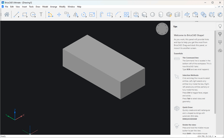Create a Sphere solid from the toolbar
Viewport: 224px width, 138px height.
[x=153, y=14]
